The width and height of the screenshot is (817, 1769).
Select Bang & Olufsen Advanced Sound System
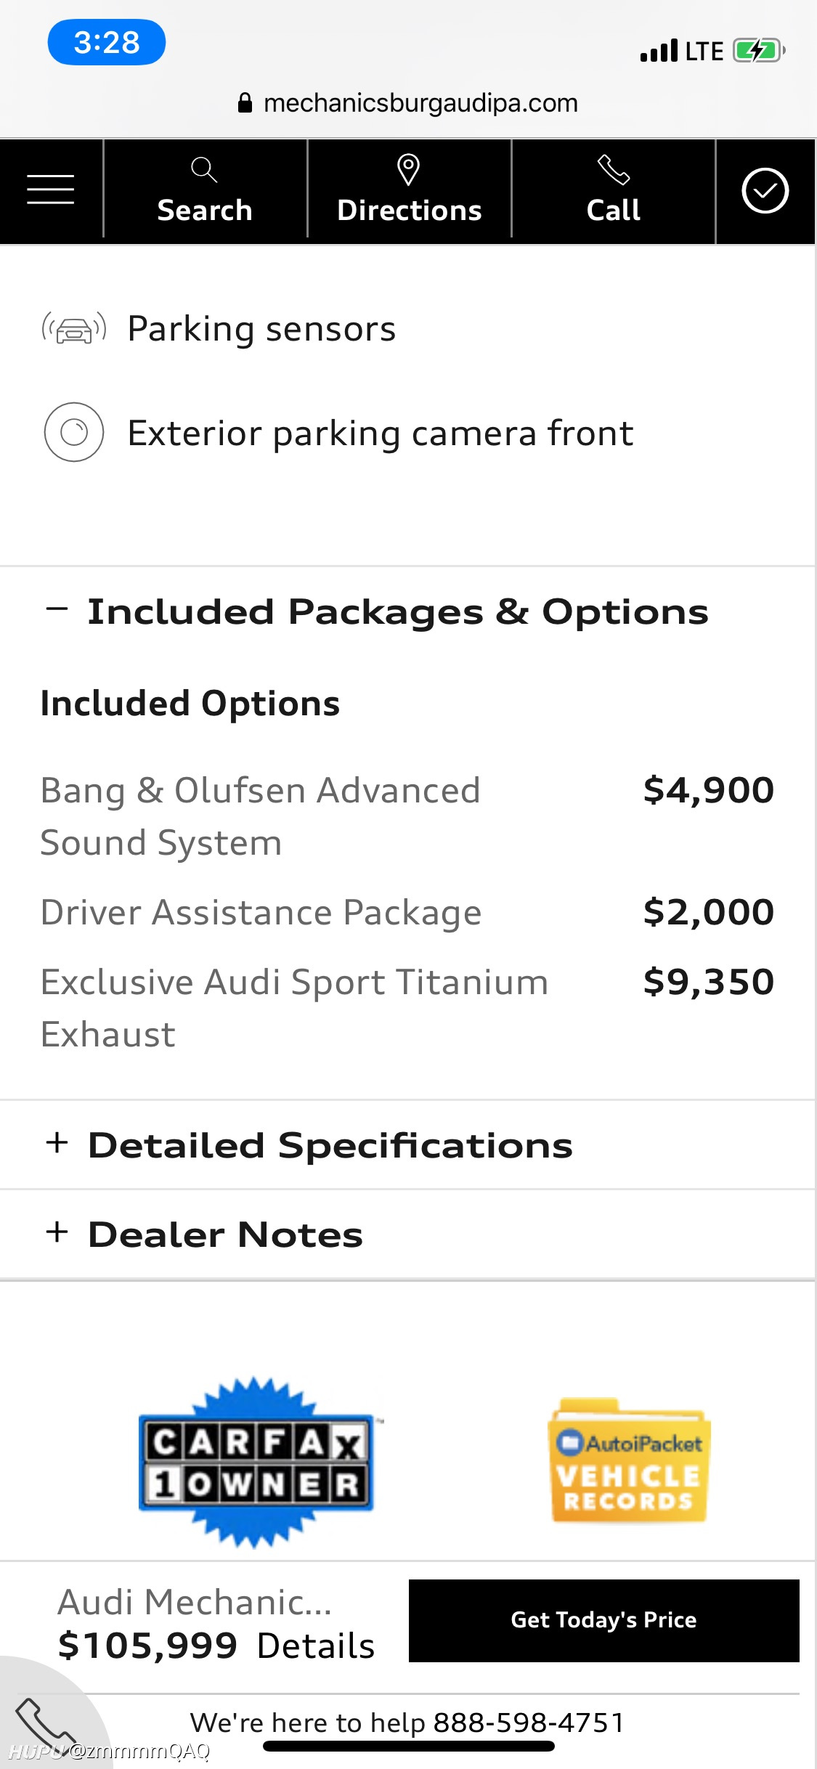pyautogui.click(x=407, y=816)
